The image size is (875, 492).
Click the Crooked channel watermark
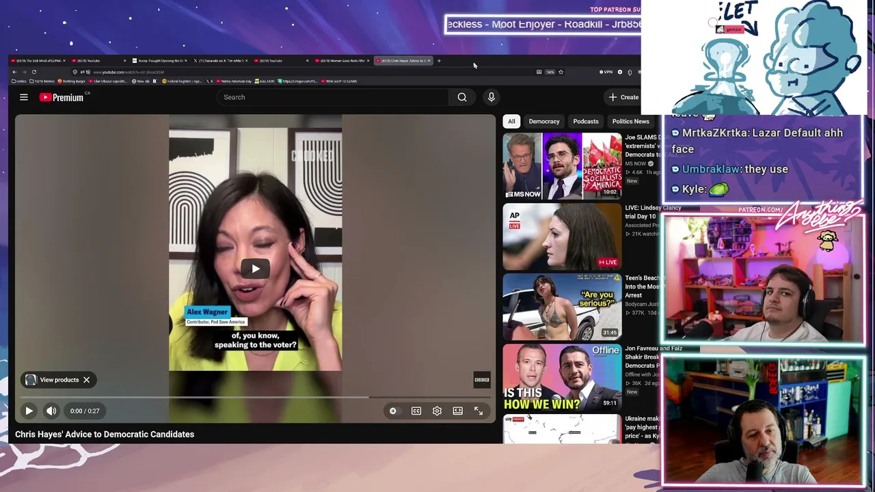(481, 380)
